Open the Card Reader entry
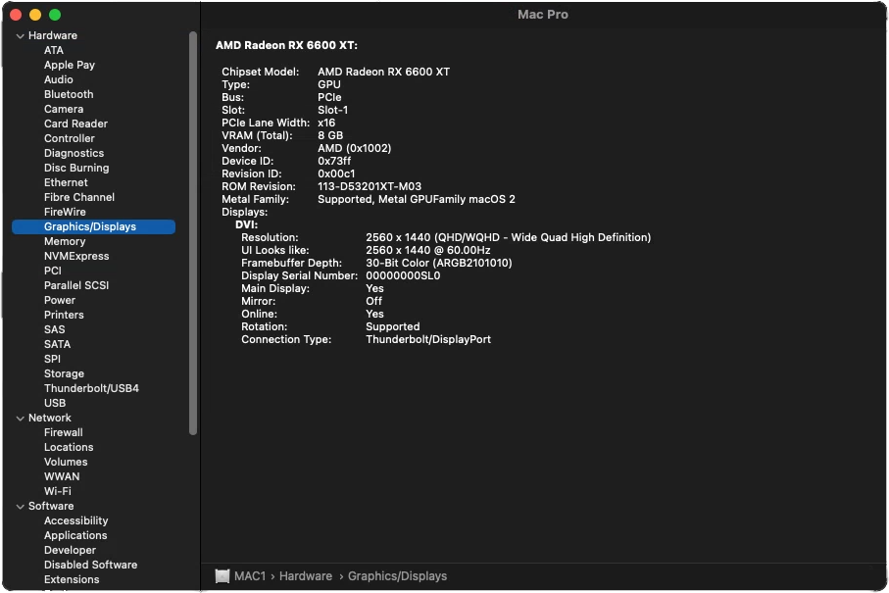This screenshot has width=889, height=593. (x=76, y=124)
